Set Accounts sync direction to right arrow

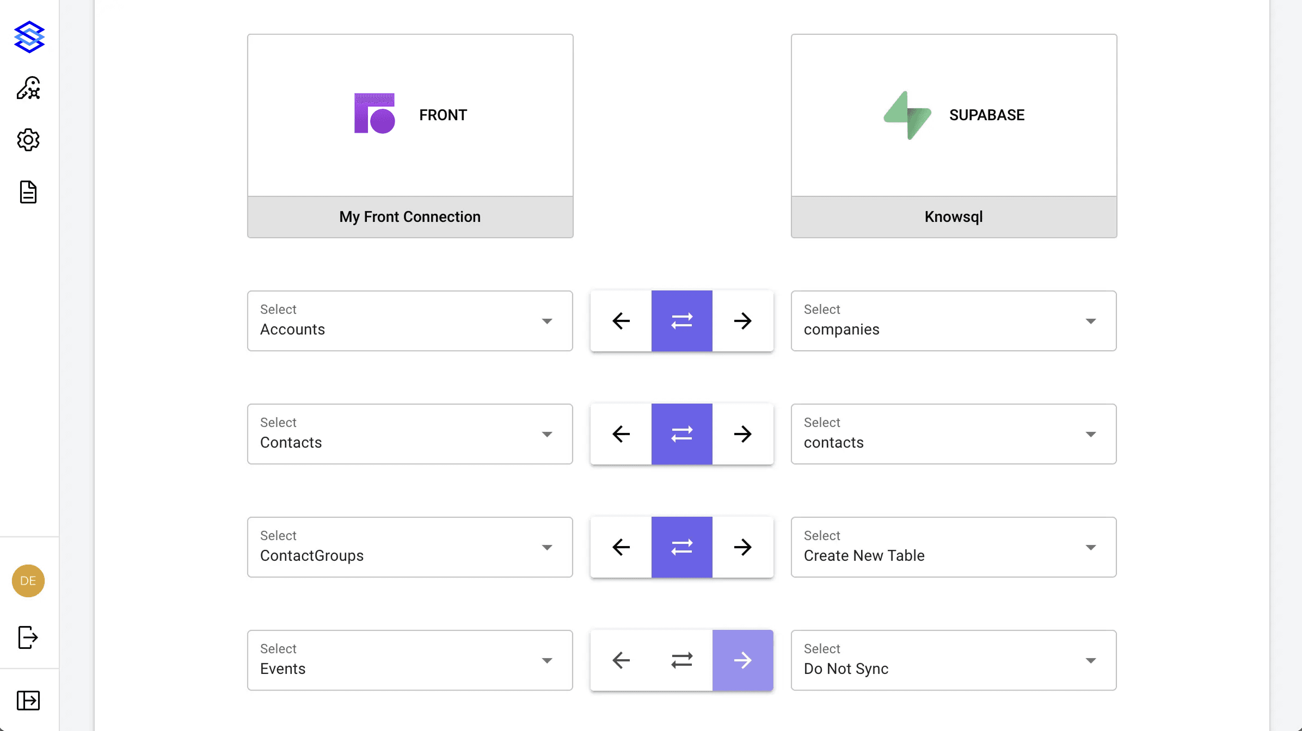click(x=743, y=321)
